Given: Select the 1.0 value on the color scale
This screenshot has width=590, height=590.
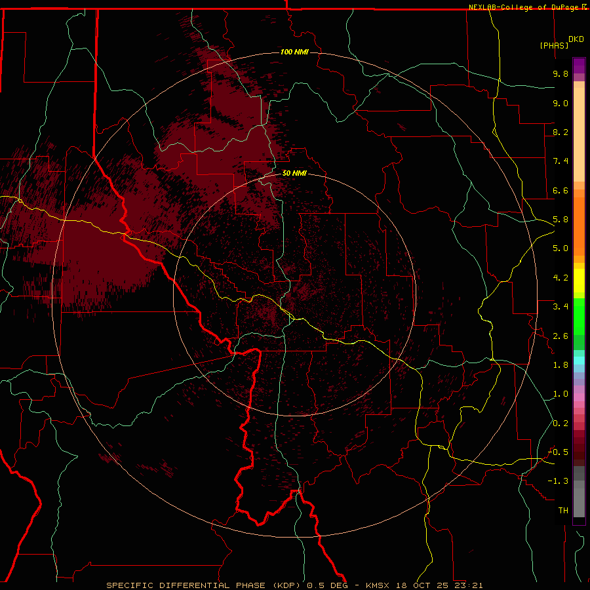Looking at the screenshot, I should pos(560,394).
